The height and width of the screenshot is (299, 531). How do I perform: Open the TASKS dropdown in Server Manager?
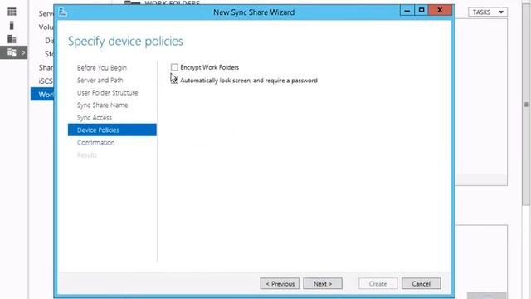pos(488,12)
